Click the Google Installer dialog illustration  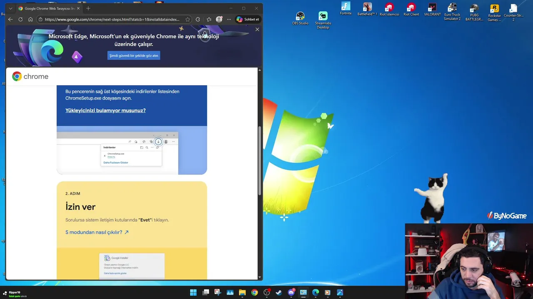tap(132, 265)
